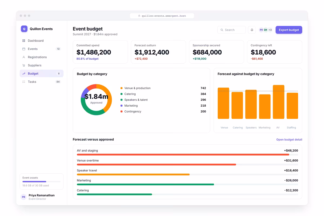Click the Budget badge showing 6

59,74
